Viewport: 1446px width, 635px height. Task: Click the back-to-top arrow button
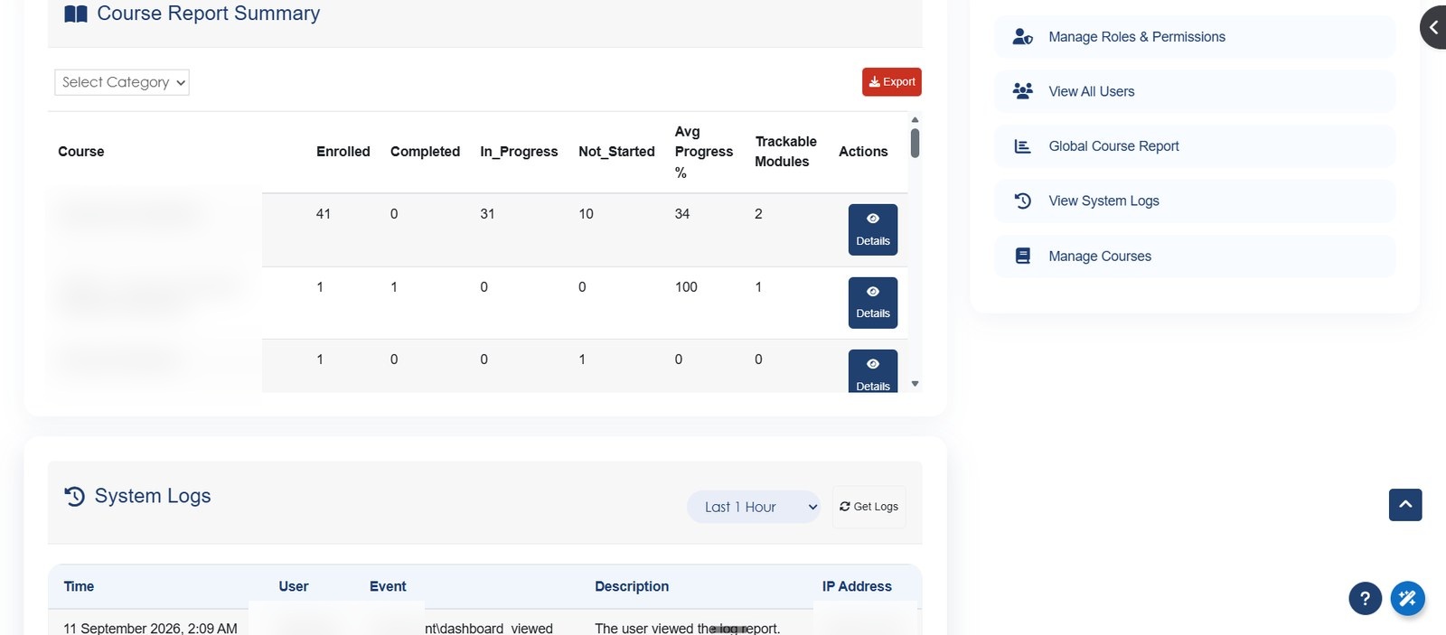pos(1405,505)
